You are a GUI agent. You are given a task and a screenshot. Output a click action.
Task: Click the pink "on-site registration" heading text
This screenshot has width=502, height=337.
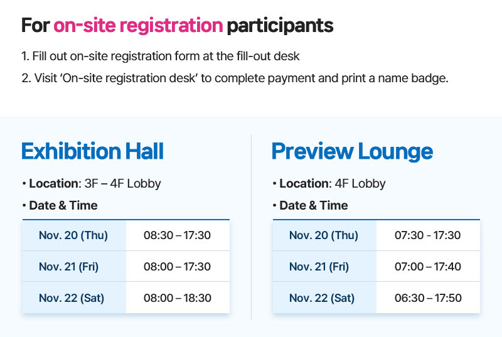[138, 25]
